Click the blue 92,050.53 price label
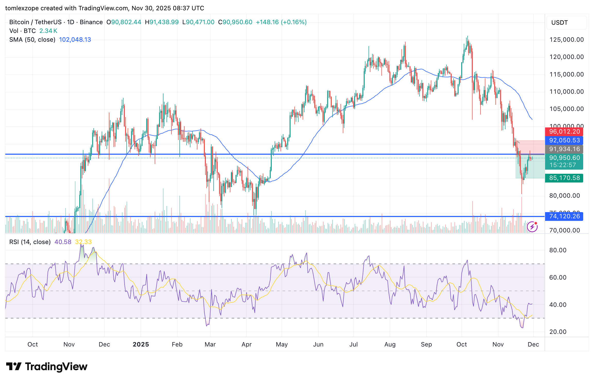 click(564, 141)
